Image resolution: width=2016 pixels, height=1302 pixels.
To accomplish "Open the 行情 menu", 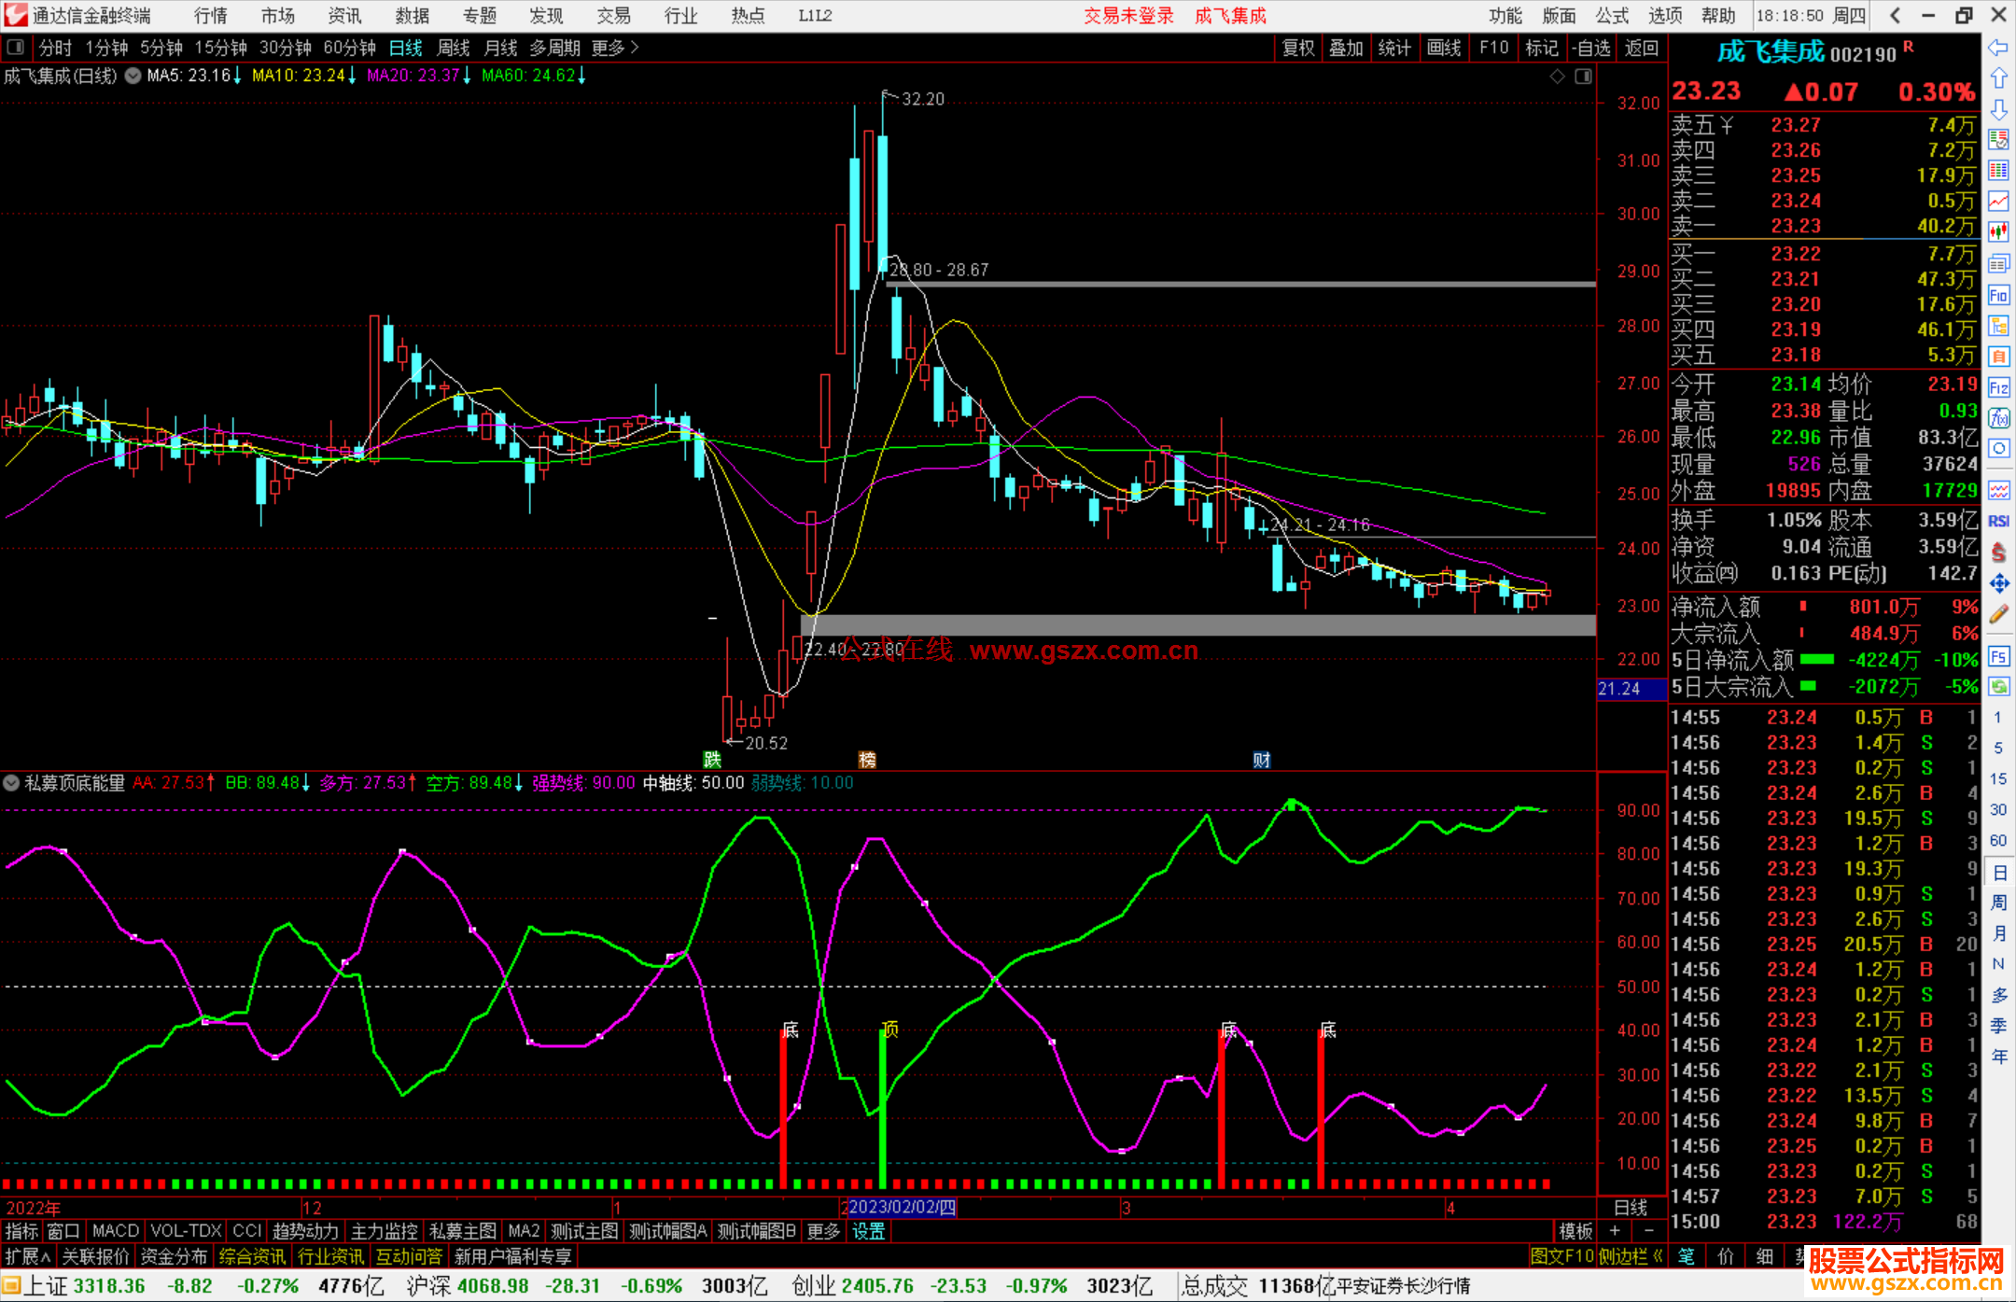I will click(211, 16).
